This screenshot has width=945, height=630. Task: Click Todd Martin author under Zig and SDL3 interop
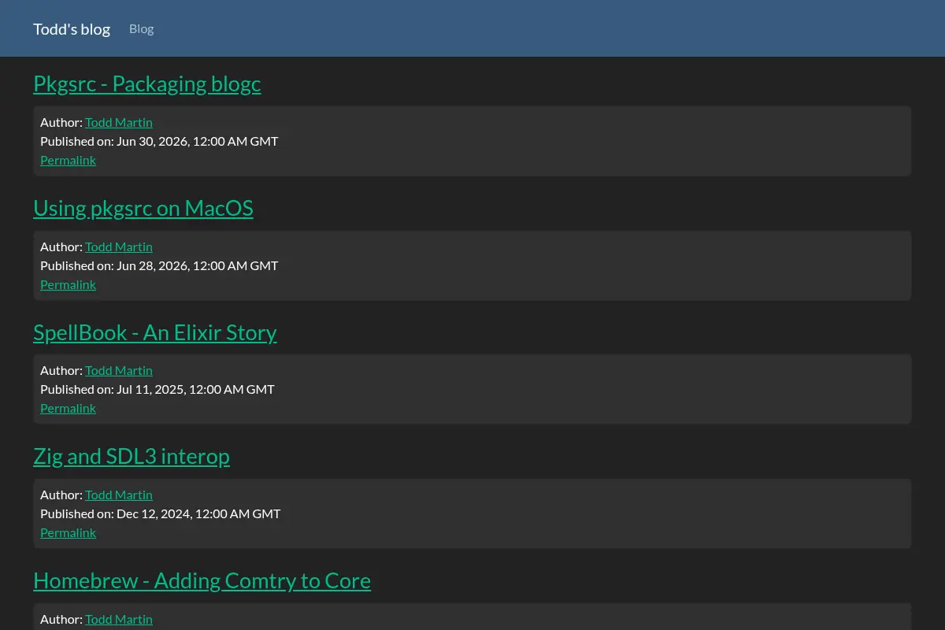point(119,495)
